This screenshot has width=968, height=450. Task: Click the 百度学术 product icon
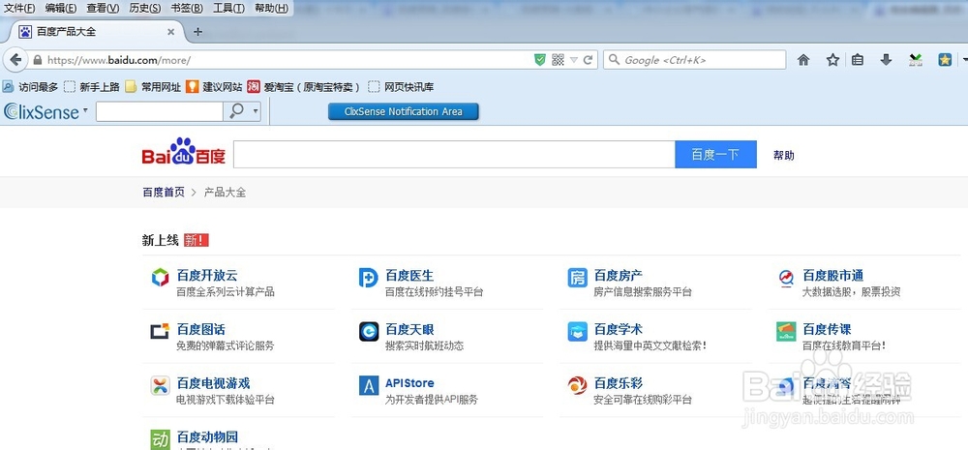[577, 332]
